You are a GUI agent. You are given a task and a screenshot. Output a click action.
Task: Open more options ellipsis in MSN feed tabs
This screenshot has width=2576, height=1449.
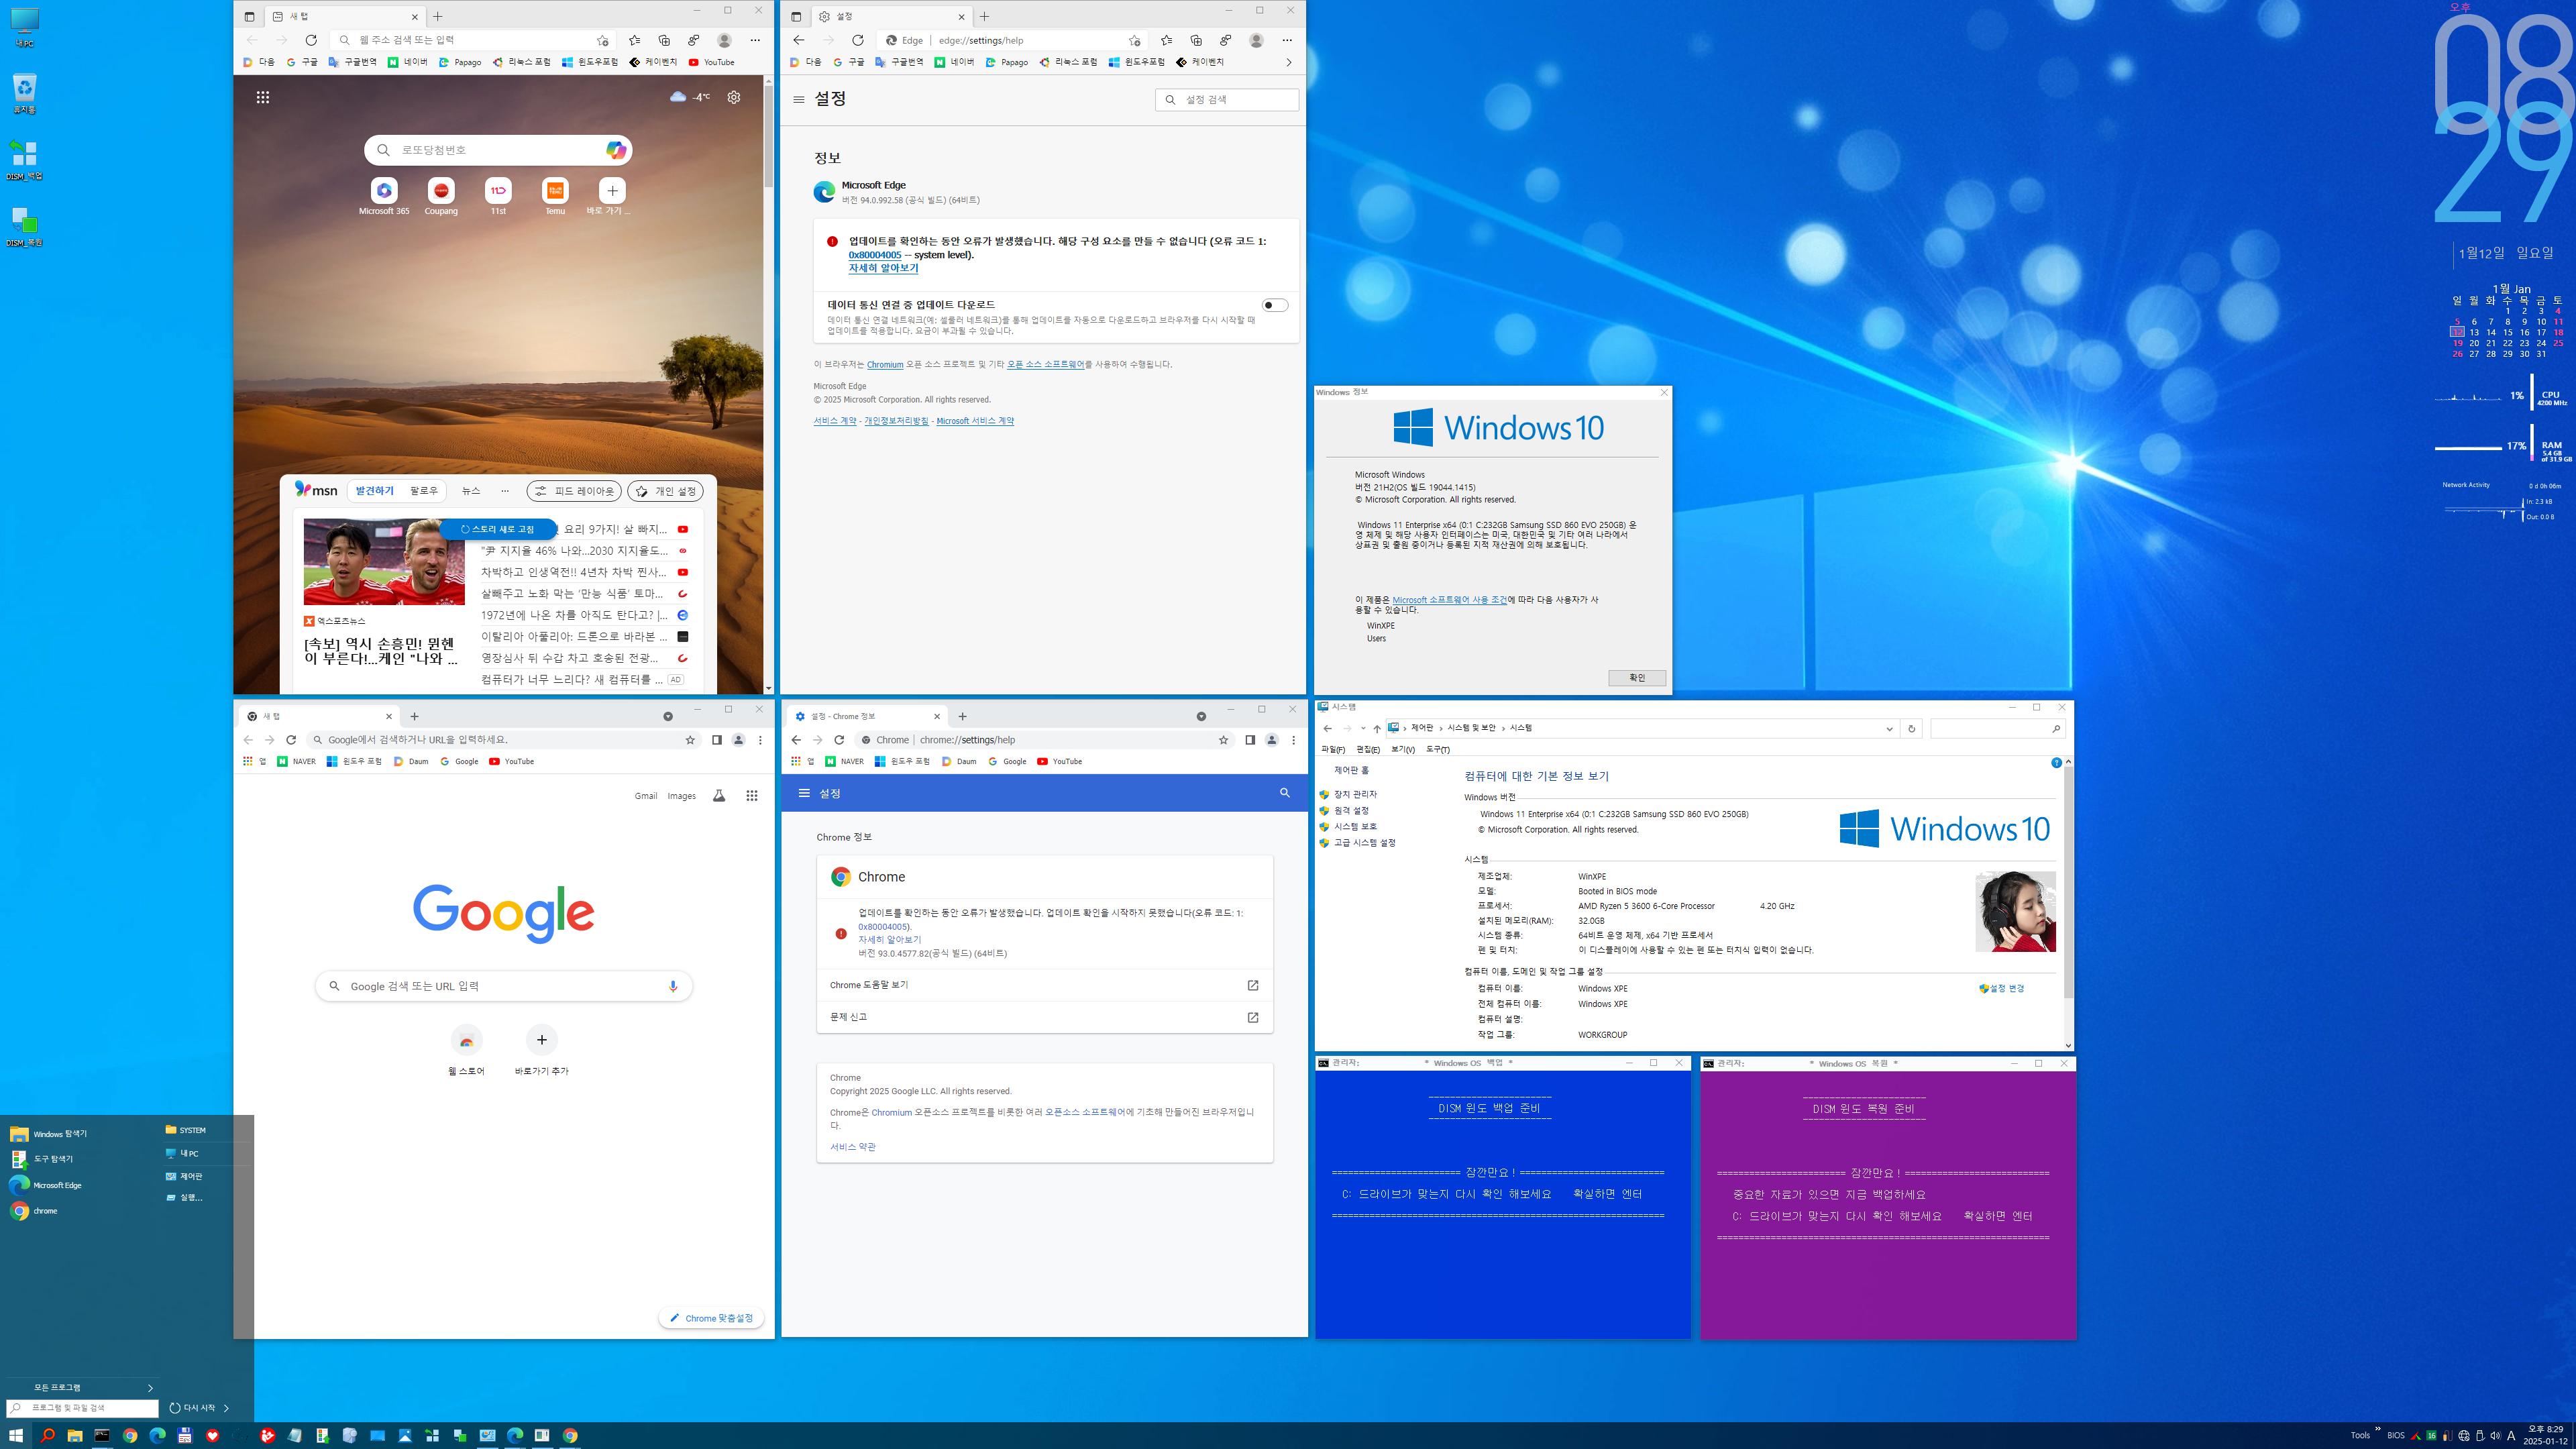(x=505, y=491)
